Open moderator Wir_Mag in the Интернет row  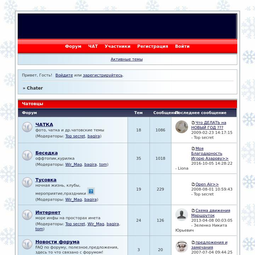(x=96, y=224)
